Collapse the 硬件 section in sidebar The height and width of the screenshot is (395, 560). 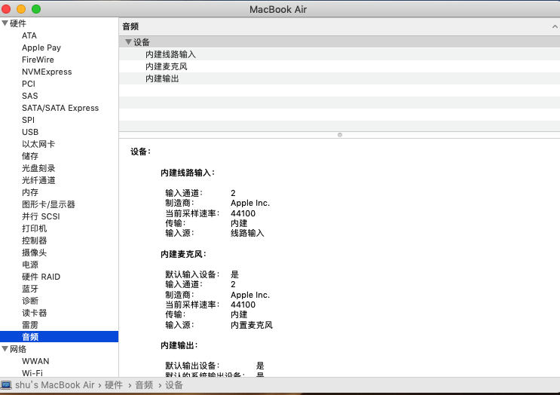(x=5, y=23)
